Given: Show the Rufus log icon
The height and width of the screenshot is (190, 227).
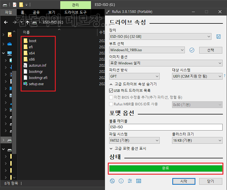Looking at the screenshot, I should pos(139,181).
